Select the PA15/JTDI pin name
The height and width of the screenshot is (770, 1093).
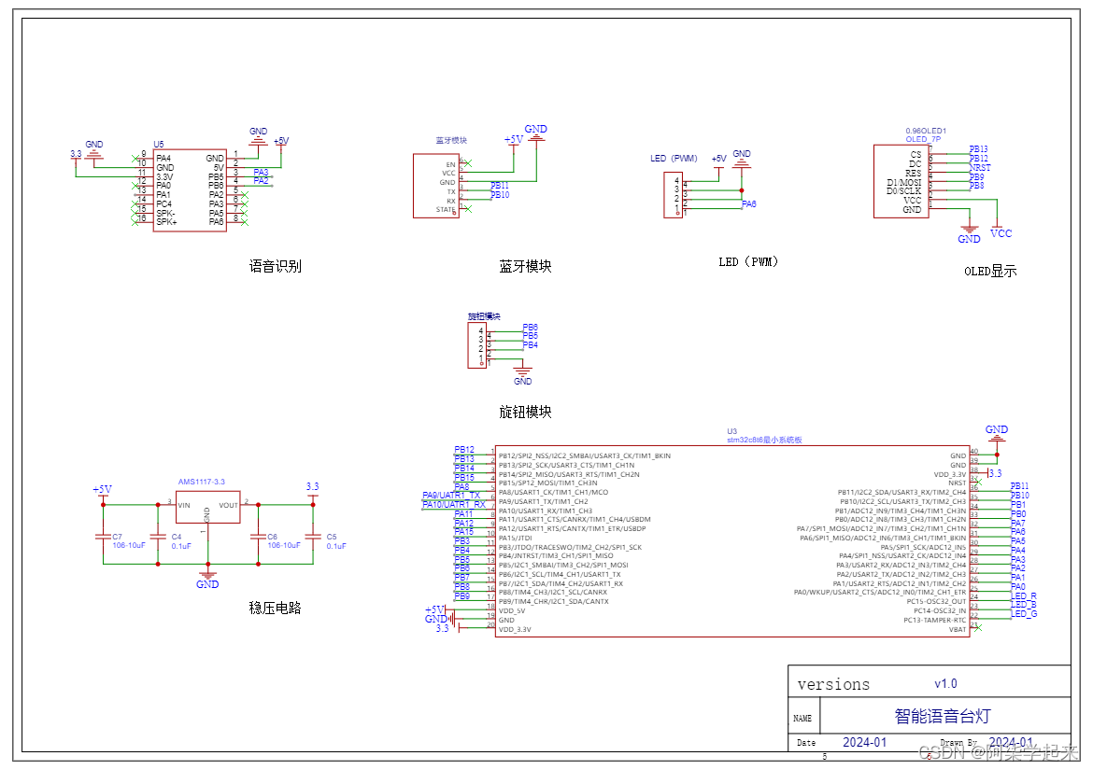point(515,538)
